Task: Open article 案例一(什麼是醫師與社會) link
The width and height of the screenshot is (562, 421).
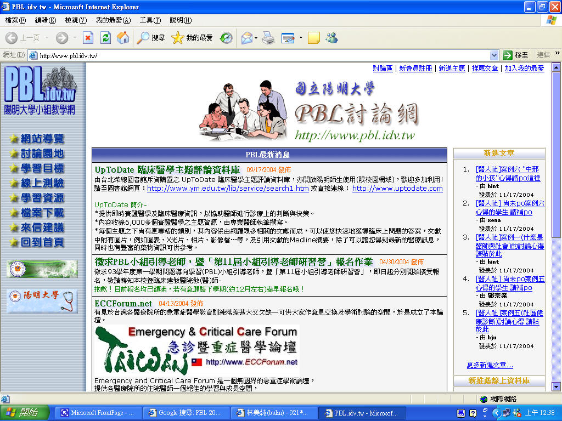Action: click(510, 246)
